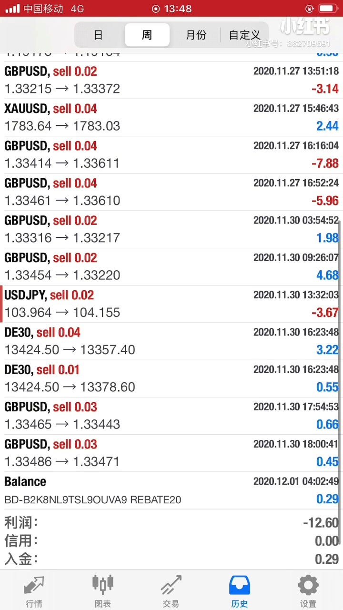Switch to the 日 day tab
The height and width of the screenshot is (610, 343).
click(98, 35)
